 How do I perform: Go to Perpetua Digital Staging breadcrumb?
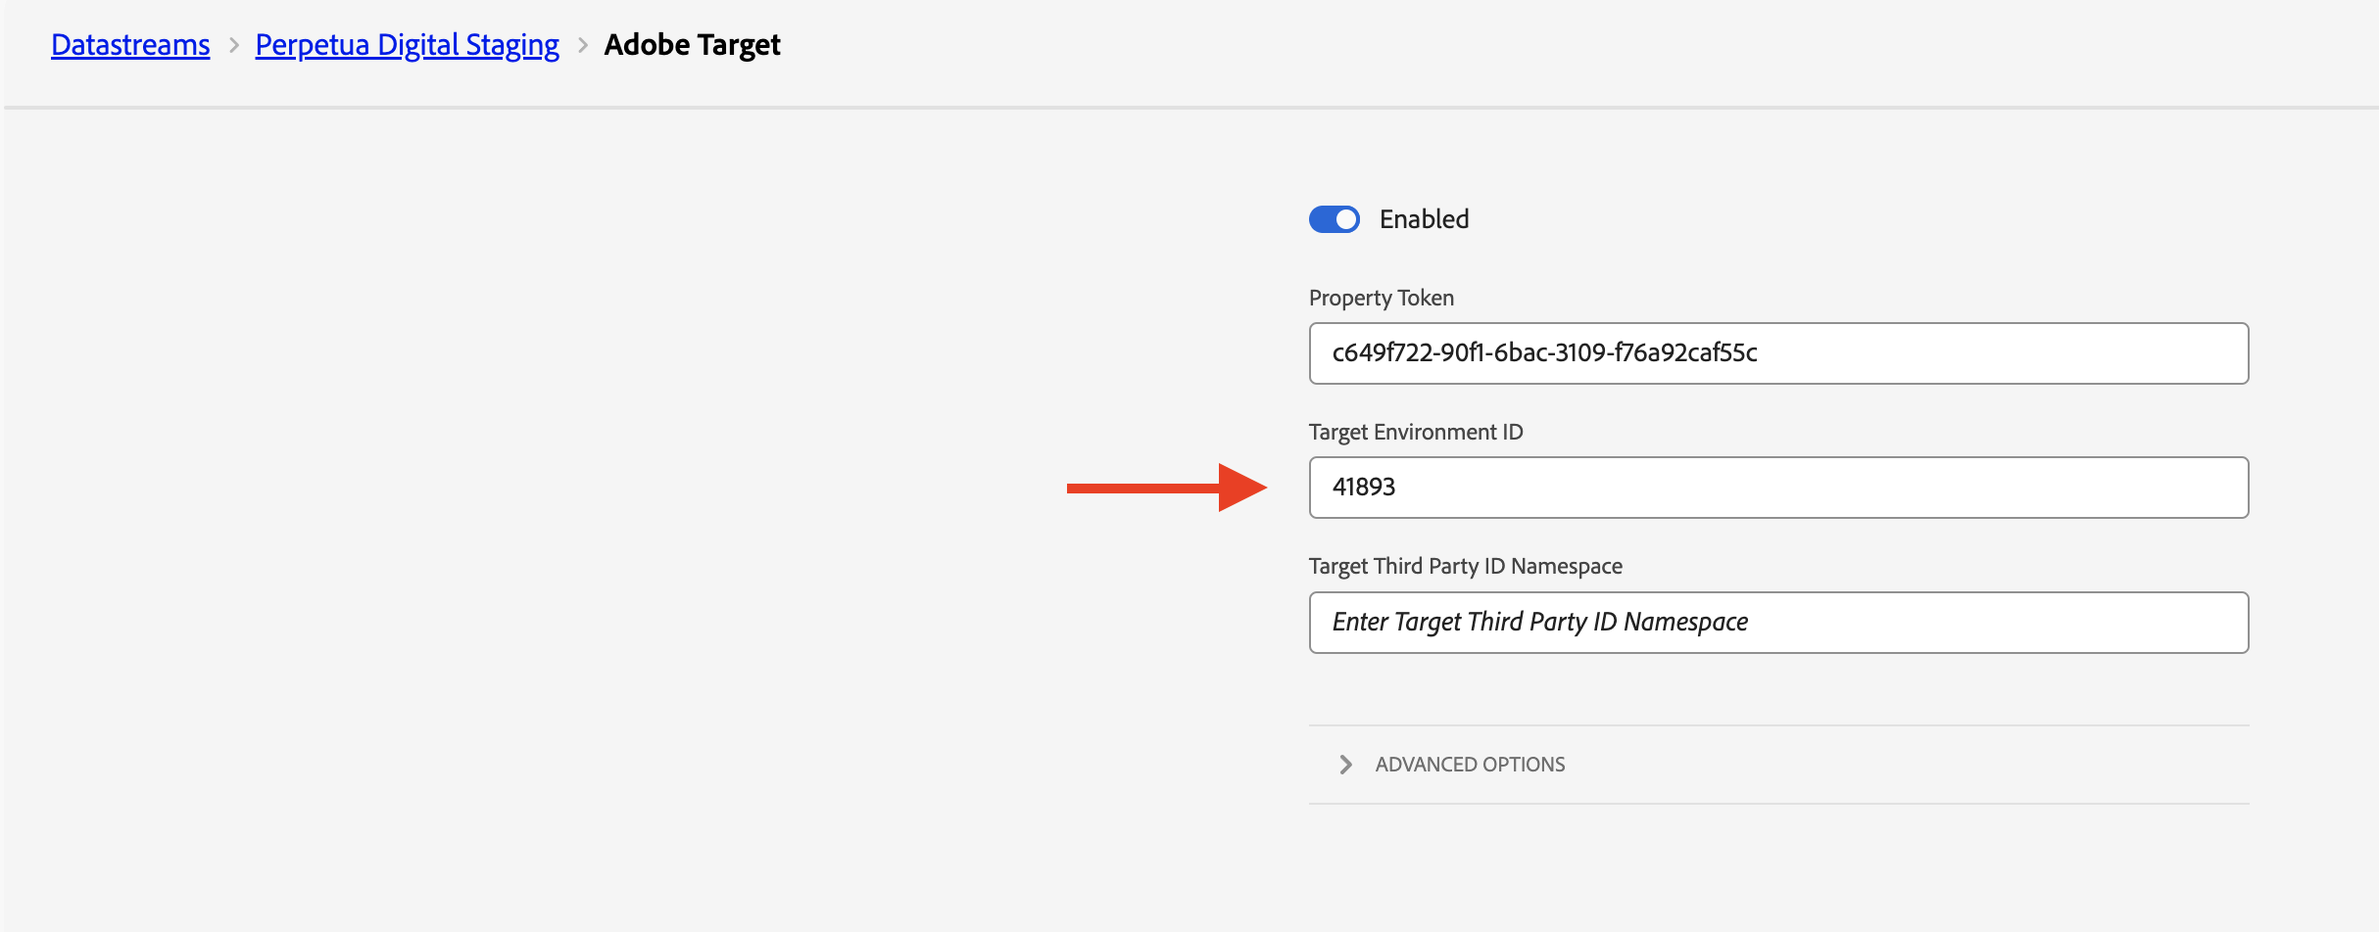pyautogui.click(x=407, y=45)
